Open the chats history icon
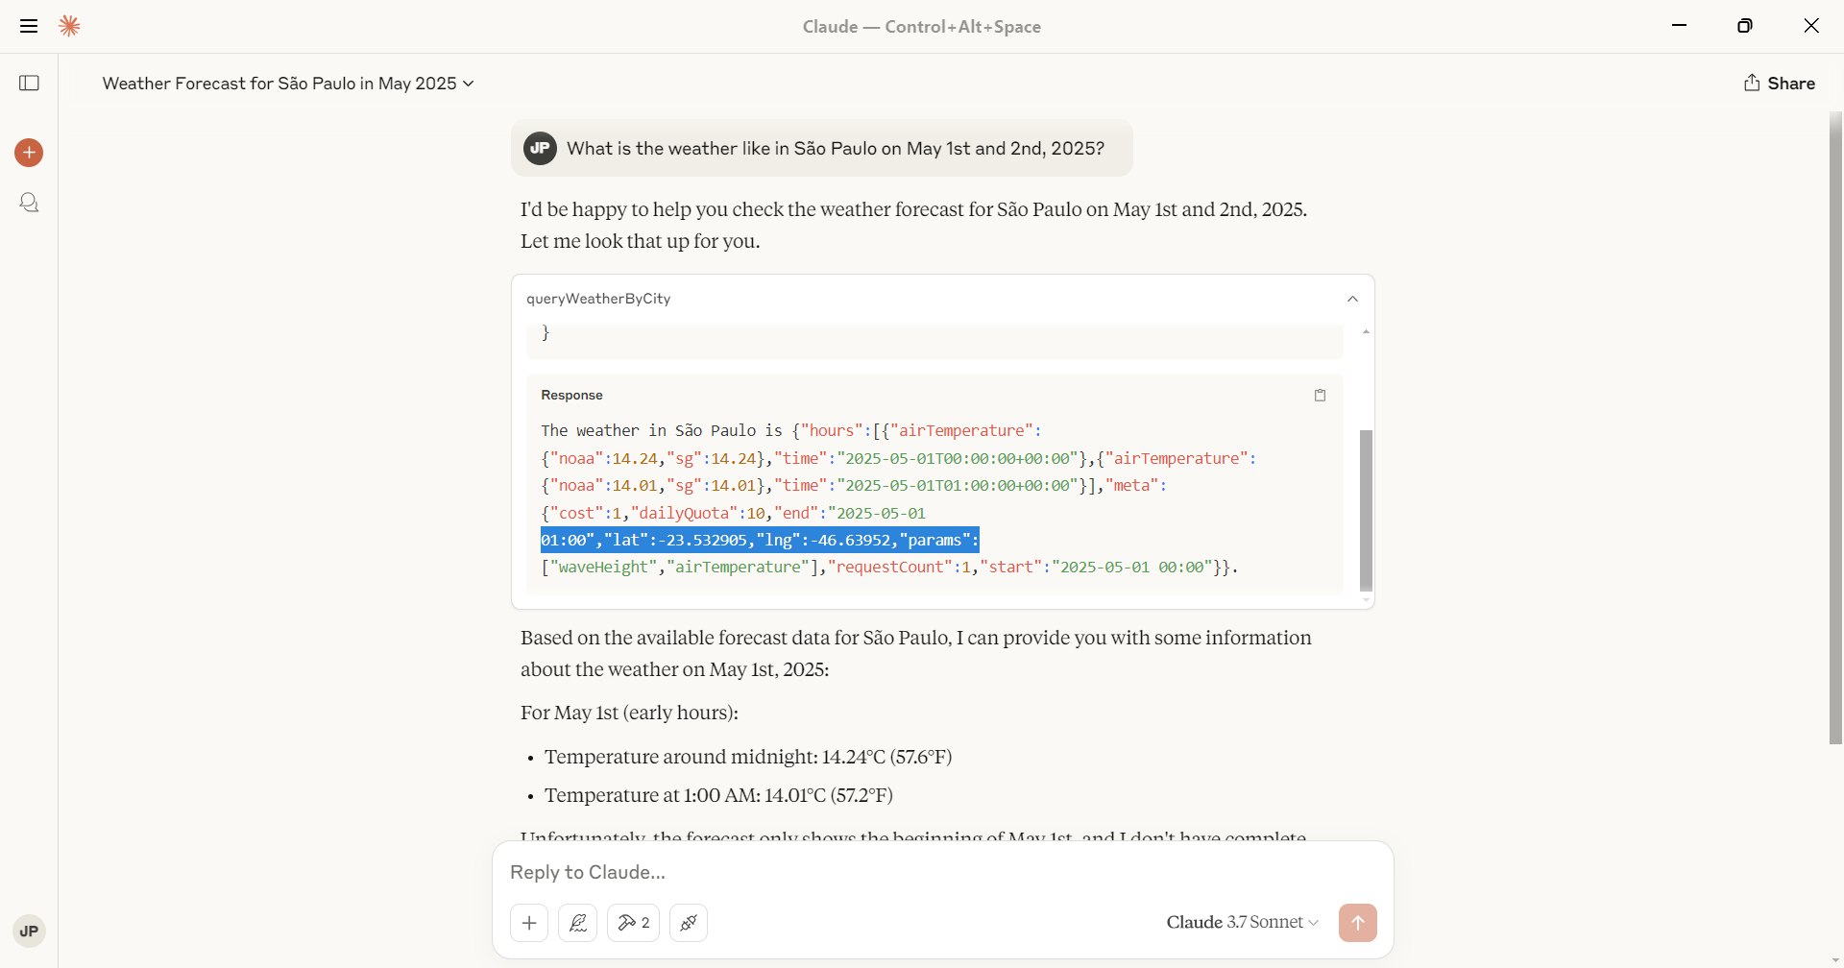This screenshot has height=968, width=1844. [29, 203]
